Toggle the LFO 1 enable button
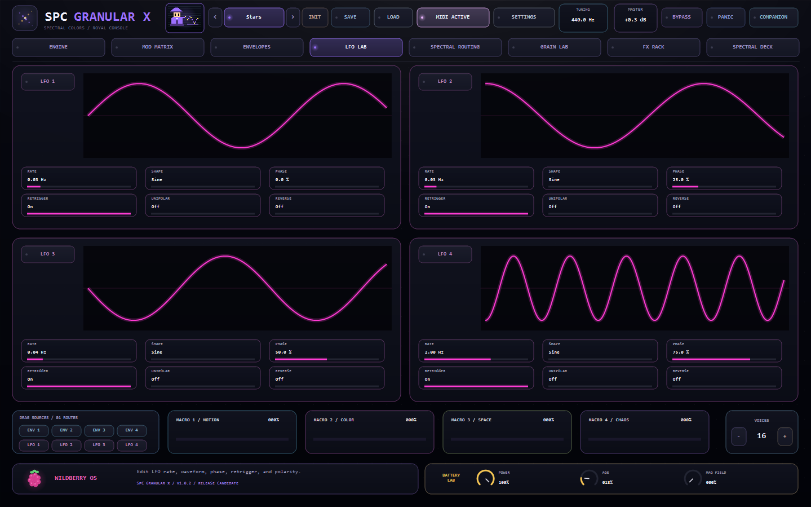811x507 pixels. [x=48, y=82]
